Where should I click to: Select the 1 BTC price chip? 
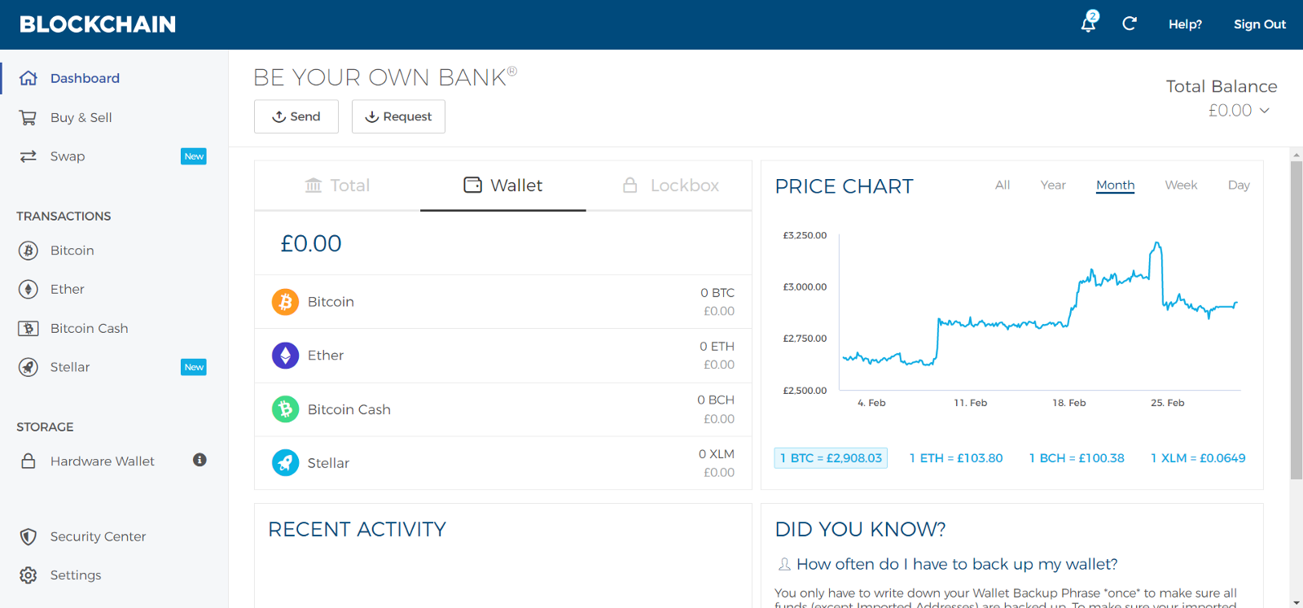831,458
